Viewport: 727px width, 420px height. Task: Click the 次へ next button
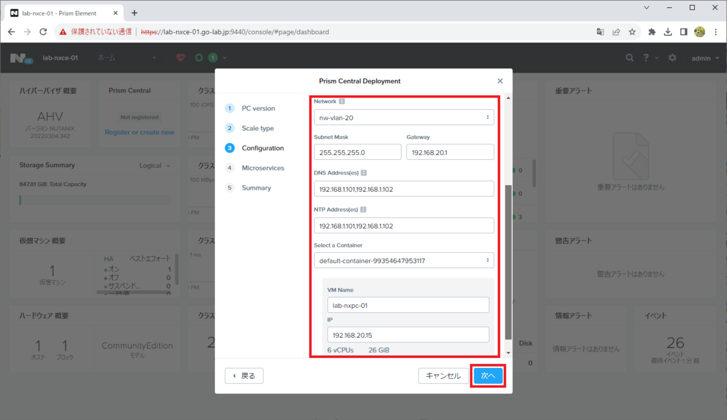coord(488,376)
